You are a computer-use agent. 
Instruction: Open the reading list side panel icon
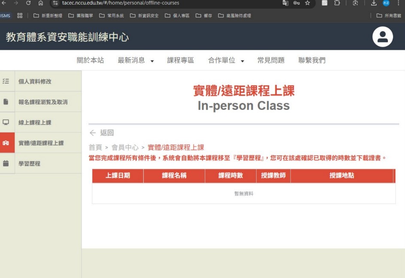pos(324,3)
